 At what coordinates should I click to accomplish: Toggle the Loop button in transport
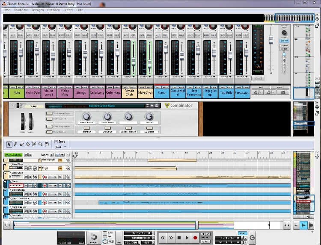tap(243, 233)
